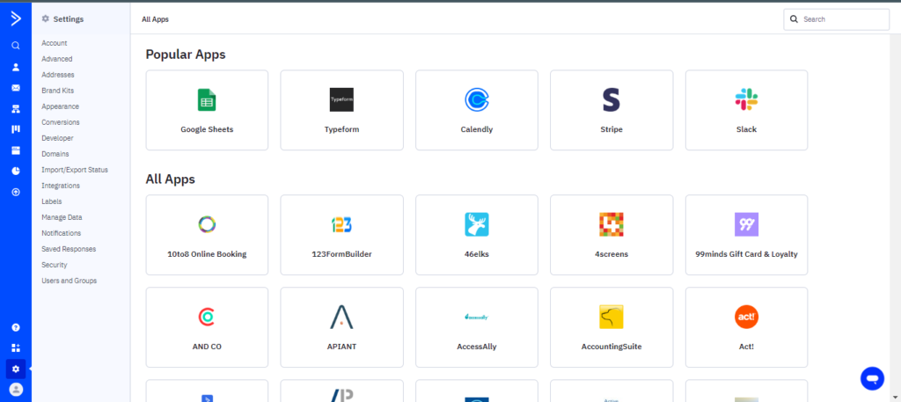Open the Slack app label
Image resolution: width=901 pixels, height=402 pixels.
(x=746, y=130)
